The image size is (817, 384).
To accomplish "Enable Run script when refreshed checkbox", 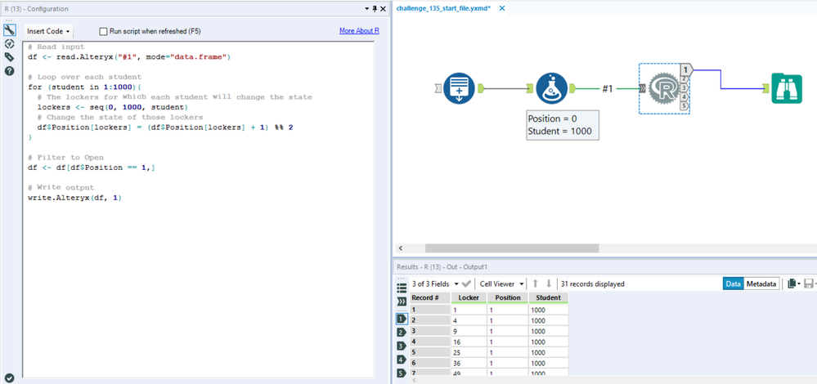I will click(104, 31).
